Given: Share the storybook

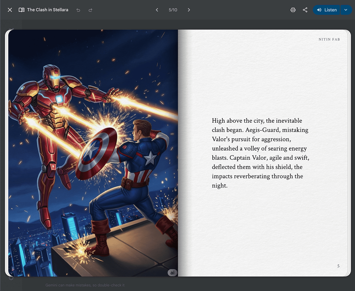Looking at the screenshot, I should pyautogui.click(x=305, y=10).
